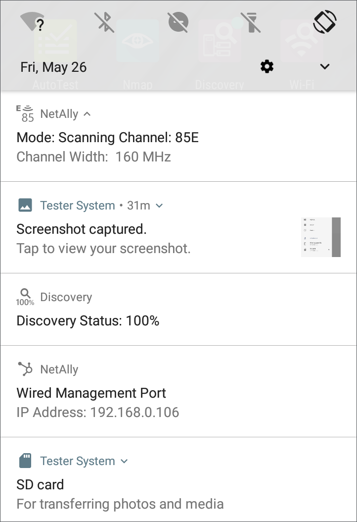Toggle the Do Not Disturb quick setting
The width and height of the screenshot is (357, 522).
(178, 22)
